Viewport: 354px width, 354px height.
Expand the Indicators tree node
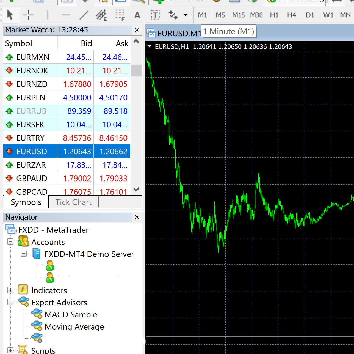[x=10, y=290]
